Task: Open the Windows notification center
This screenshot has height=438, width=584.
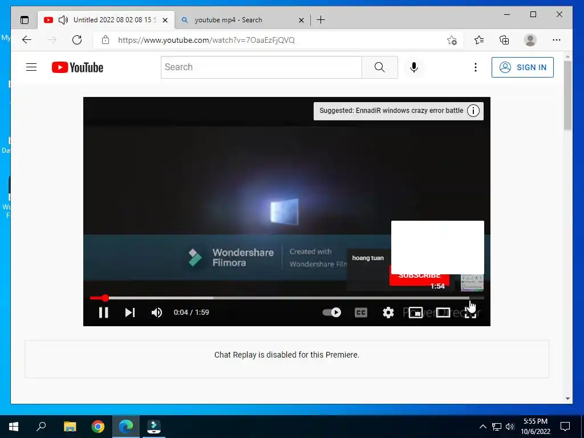Action: [565, 427]
